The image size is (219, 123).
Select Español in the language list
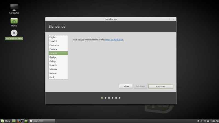[x=58, y=41]
